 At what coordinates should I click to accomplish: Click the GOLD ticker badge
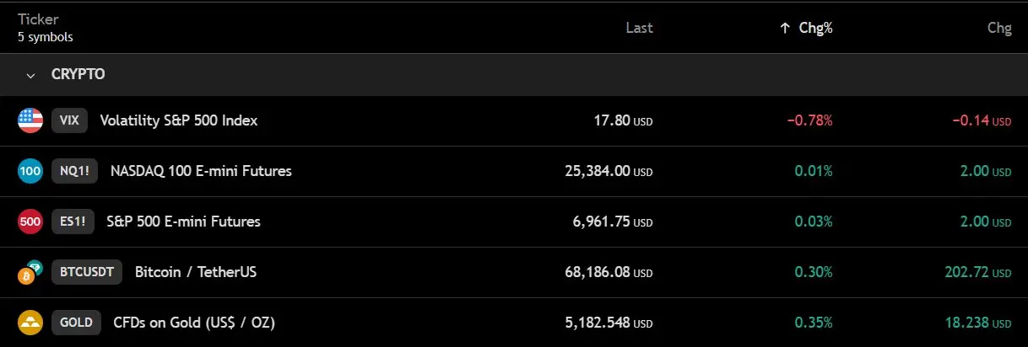(x=76, y=323)
